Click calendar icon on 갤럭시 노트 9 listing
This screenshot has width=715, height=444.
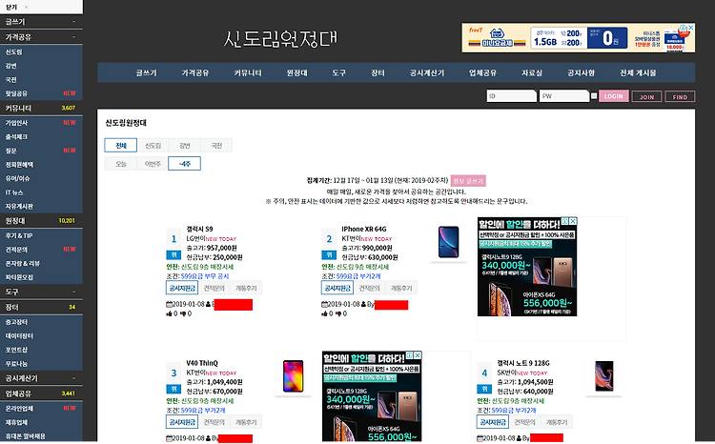480,438
